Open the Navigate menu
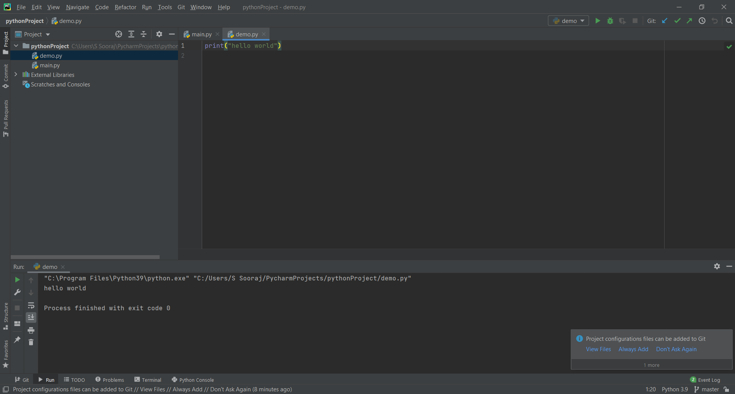 click(77, 7)
